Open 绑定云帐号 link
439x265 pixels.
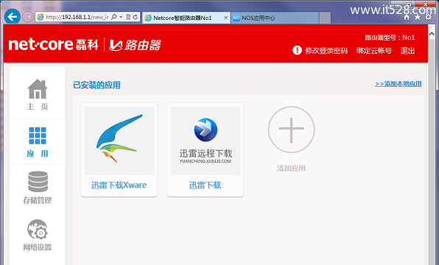click(x=373, y=51)
